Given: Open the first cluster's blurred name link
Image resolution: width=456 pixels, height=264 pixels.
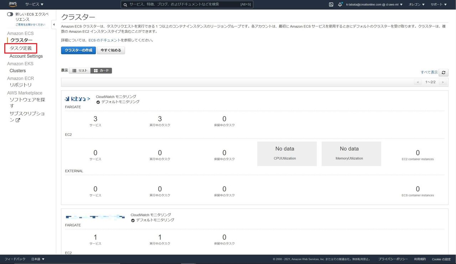Looking at the screenshot, I should pyautogui.click(x=78, y=99).
